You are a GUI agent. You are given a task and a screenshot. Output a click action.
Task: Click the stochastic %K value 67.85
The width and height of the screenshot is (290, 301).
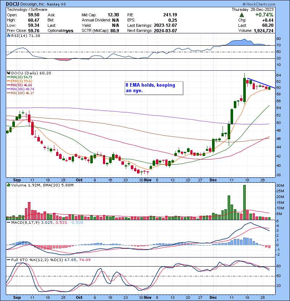point(70,260)
